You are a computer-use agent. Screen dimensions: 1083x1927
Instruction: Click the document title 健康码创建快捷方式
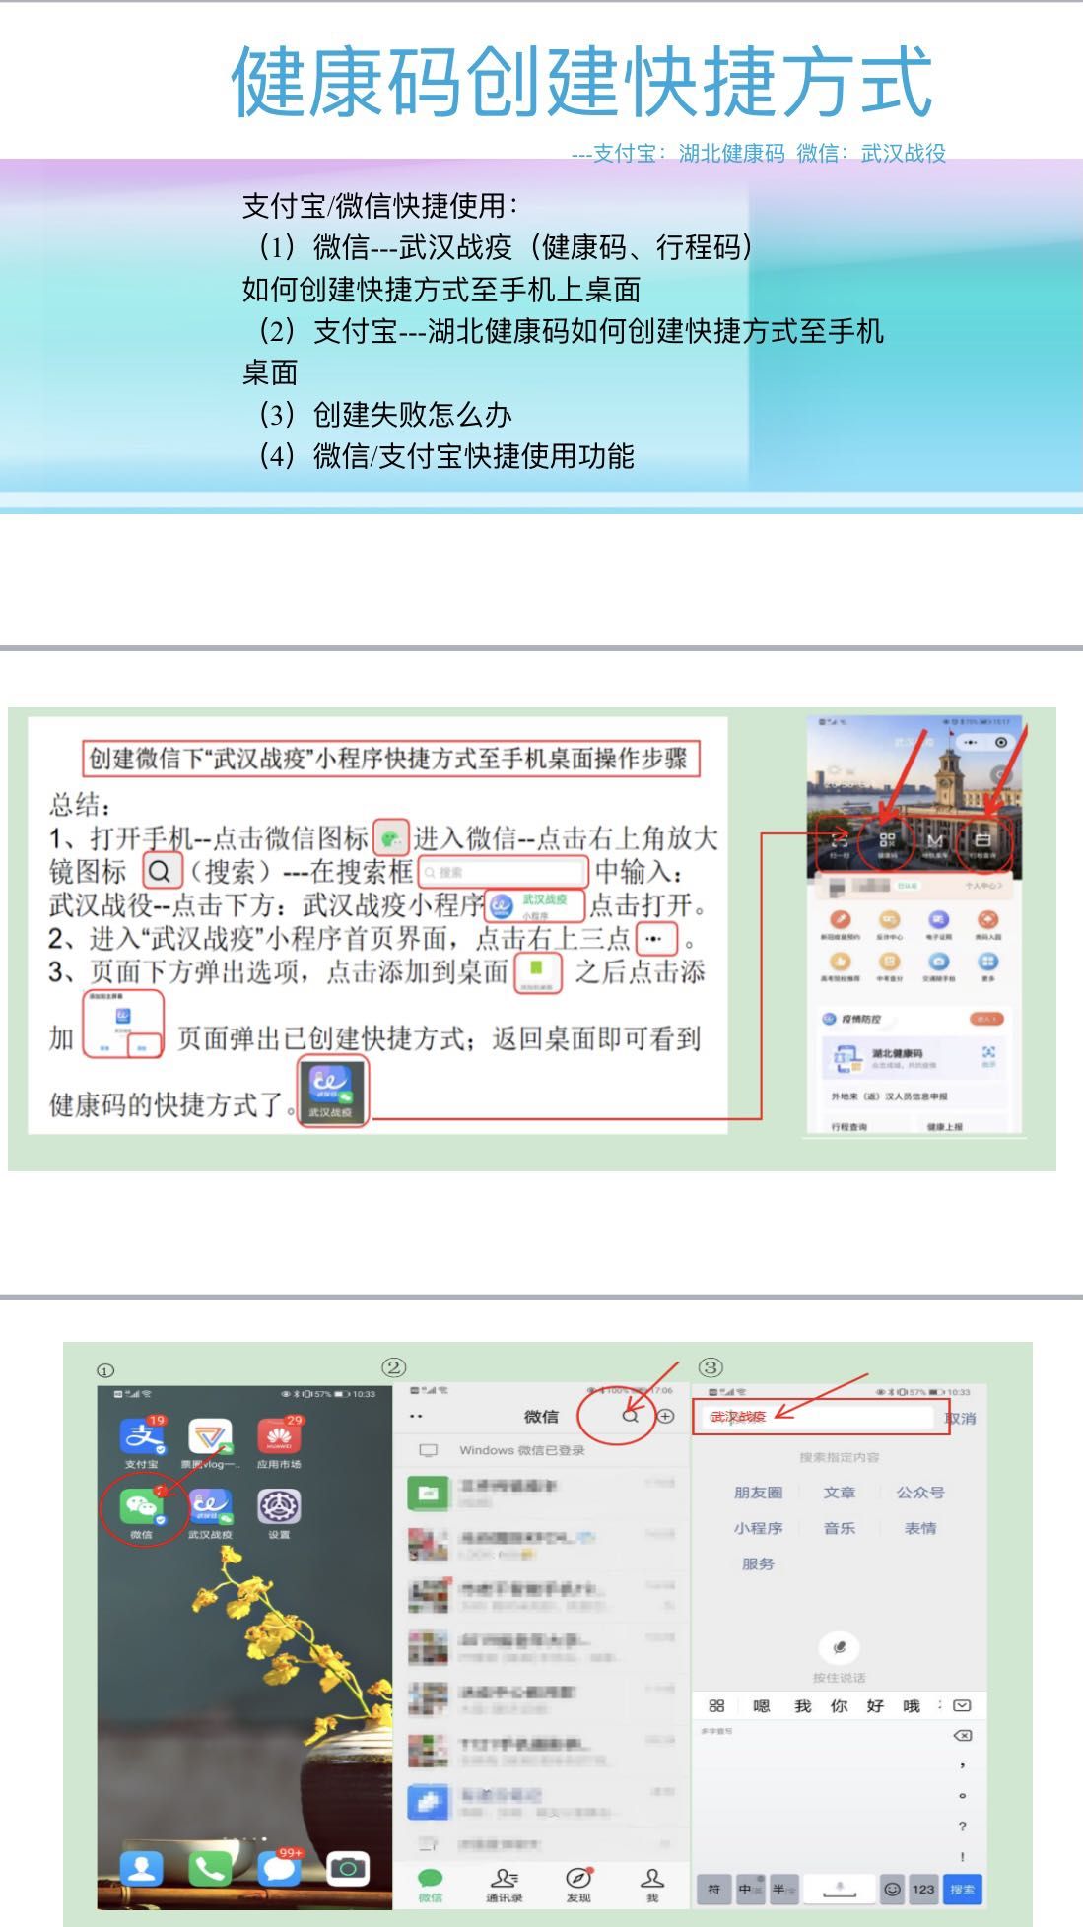coord(581,81)
